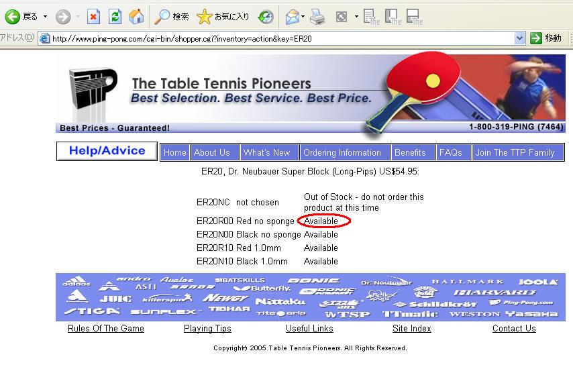Open the Ordering Information tab
Screen dimensions: 573x365
(x=346, y=152)
